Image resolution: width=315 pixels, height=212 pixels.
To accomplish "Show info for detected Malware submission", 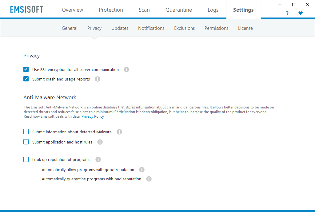I will pyautogui.click(x=119, y=132).
